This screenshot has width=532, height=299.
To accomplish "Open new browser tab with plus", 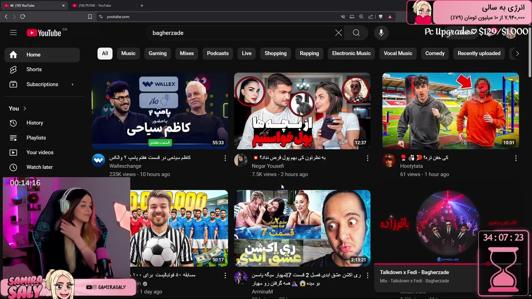I will pyautogui.click(x=142, y=5).
